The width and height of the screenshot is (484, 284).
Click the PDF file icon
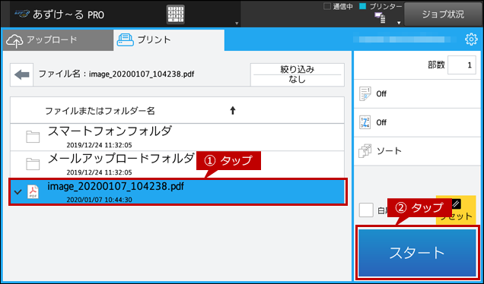pos(33,191)
